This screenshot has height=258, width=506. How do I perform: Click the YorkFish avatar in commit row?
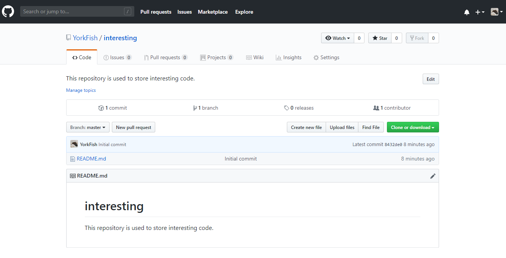pos(74,144)
